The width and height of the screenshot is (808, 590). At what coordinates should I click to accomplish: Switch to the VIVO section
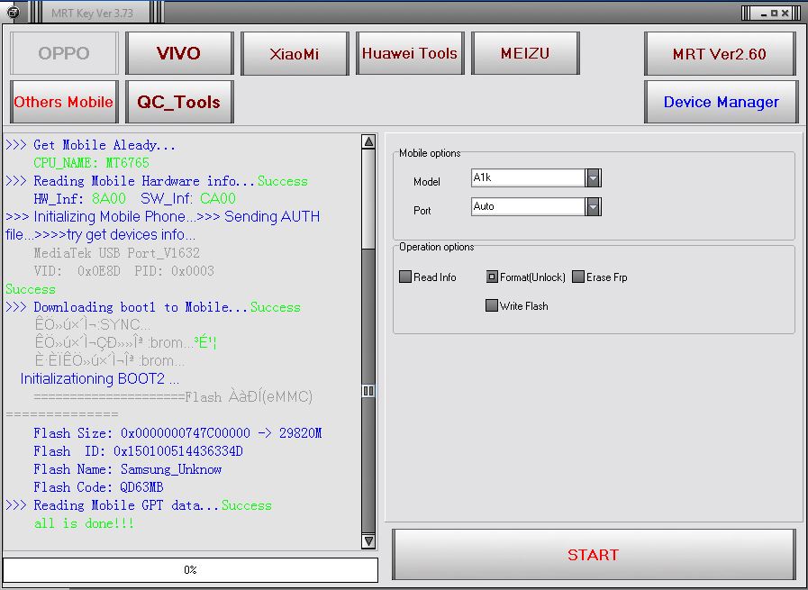(x=179, y=53)
